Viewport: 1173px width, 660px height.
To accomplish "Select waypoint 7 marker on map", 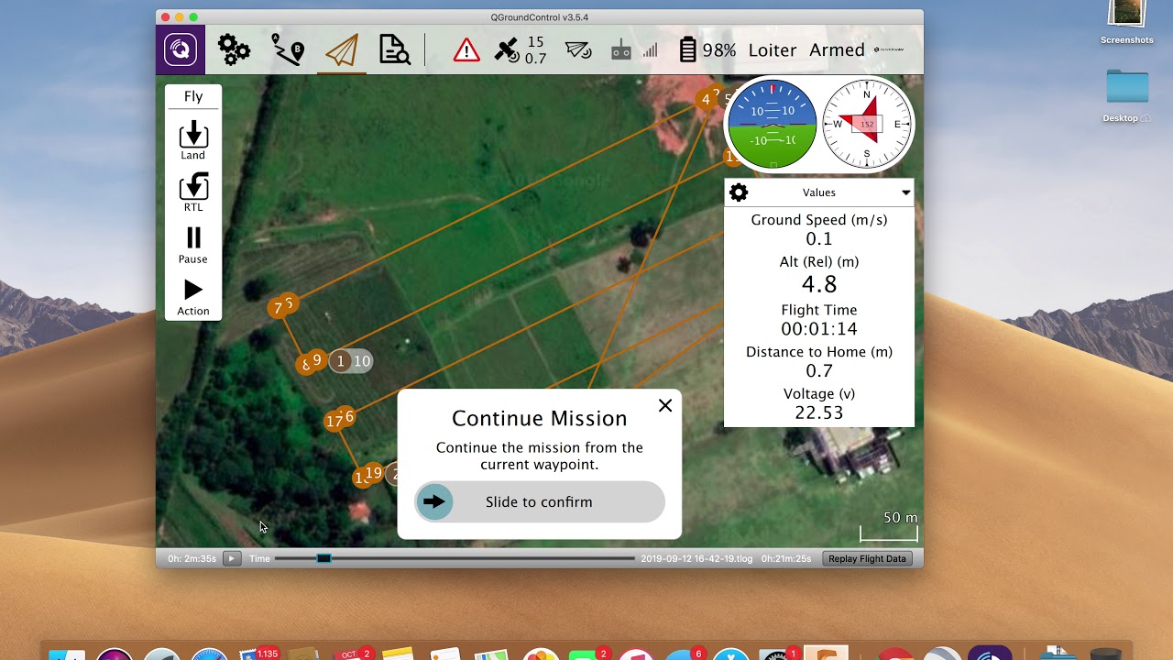I will click(x=278, y=309).
